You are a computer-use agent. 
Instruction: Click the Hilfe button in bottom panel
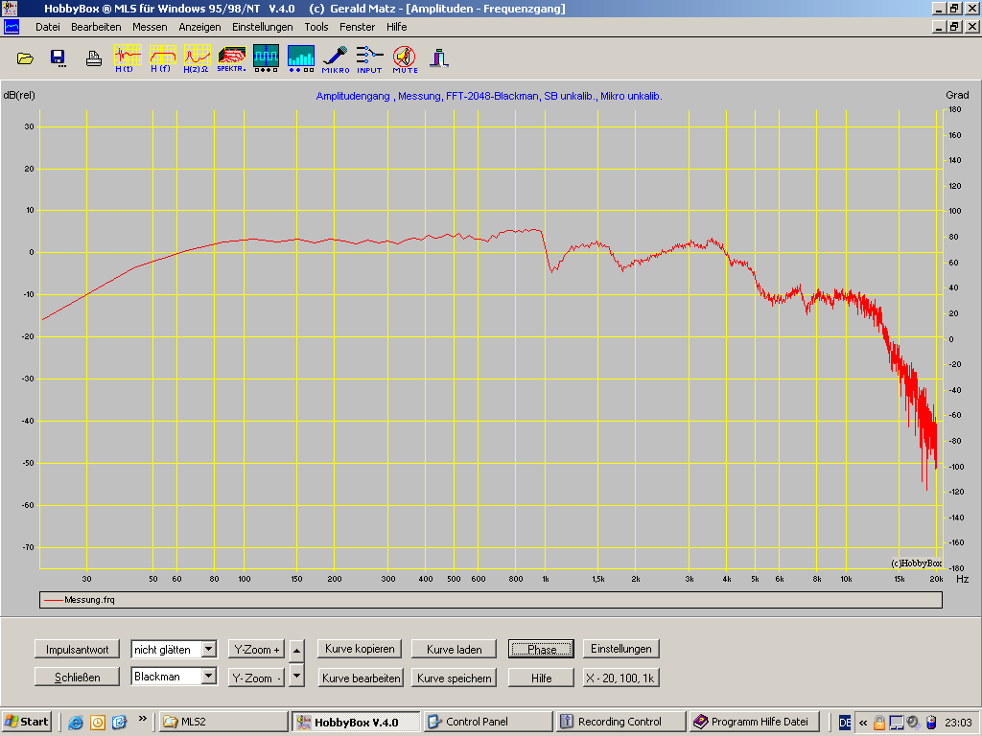tap(541, 678)
